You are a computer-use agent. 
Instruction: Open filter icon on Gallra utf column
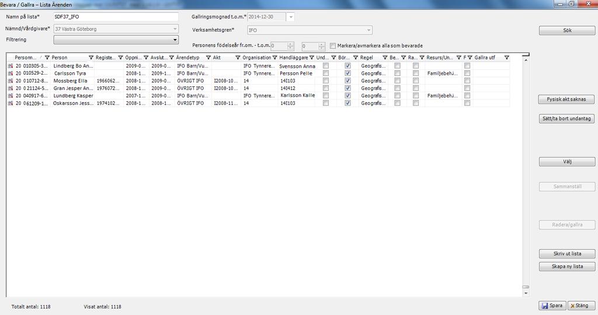pos(506,58)
